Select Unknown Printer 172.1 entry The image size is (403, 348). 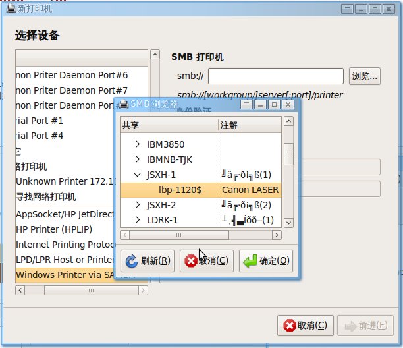point(65,181)
